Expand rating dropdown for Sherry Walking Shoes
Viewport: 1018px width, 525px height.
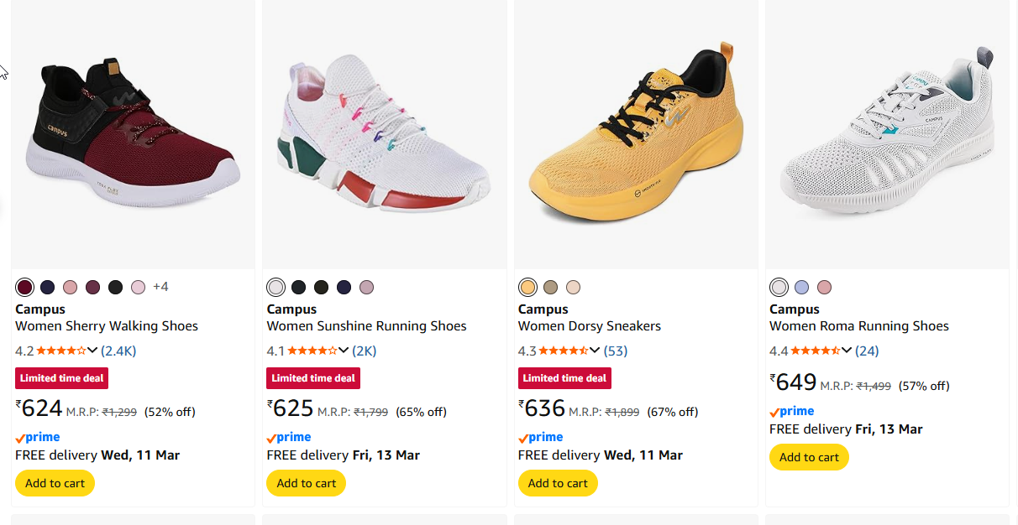[x=92, y=351]
